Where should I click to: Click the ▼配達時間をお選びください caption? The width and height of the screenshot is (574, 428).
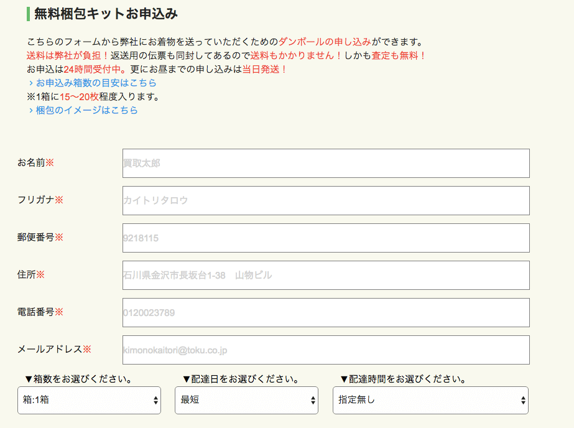(403, 379)
